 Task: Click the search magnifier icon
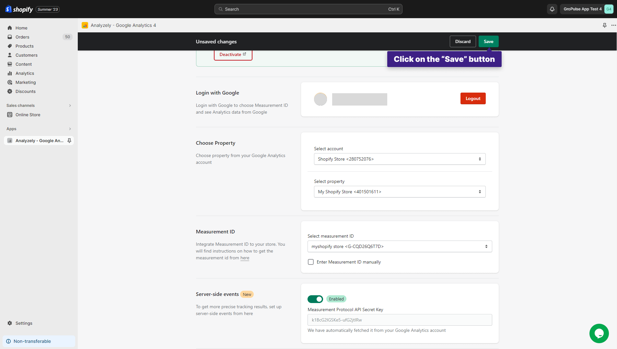(221, 9)
